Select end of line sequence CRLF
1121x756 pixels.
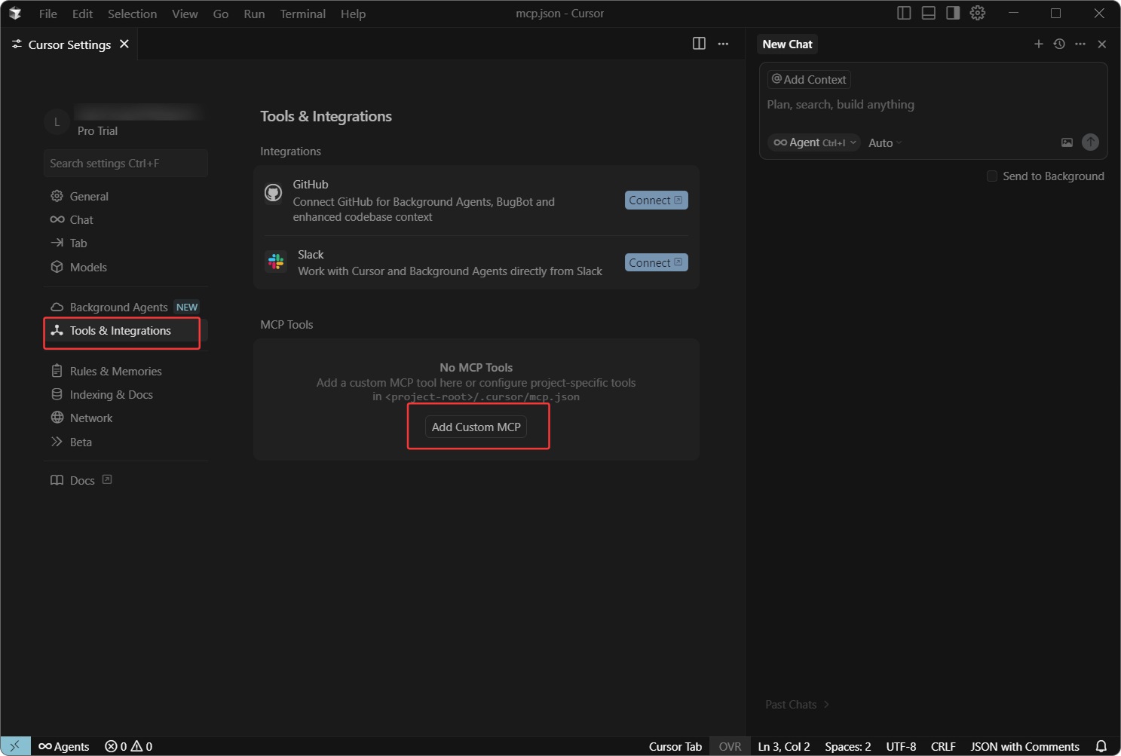click(x=943, y=746)
